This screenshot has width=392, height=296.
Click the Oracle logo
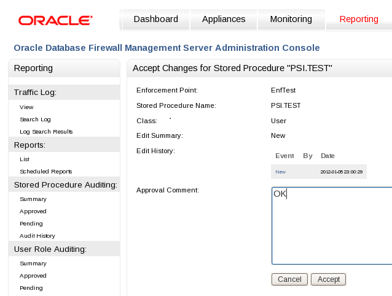[55, 20]
